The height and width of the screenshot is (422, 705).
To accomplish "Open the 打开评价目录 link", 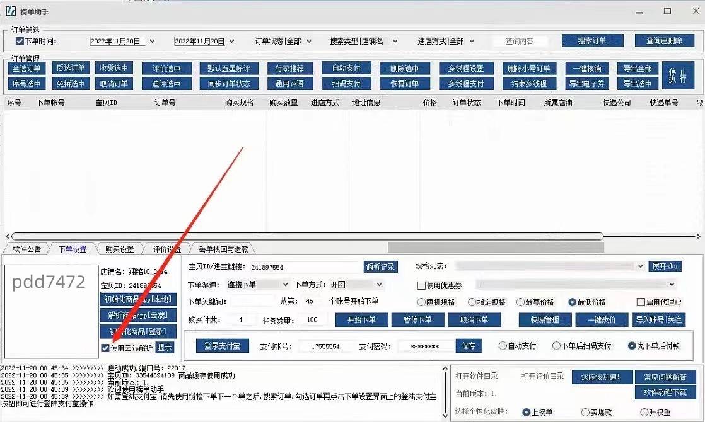I will tap(542, 376).
